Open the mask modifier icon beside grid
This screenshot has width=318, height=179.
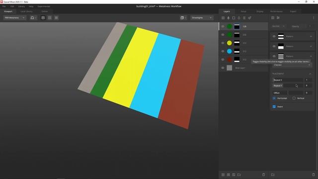(278, 18)
